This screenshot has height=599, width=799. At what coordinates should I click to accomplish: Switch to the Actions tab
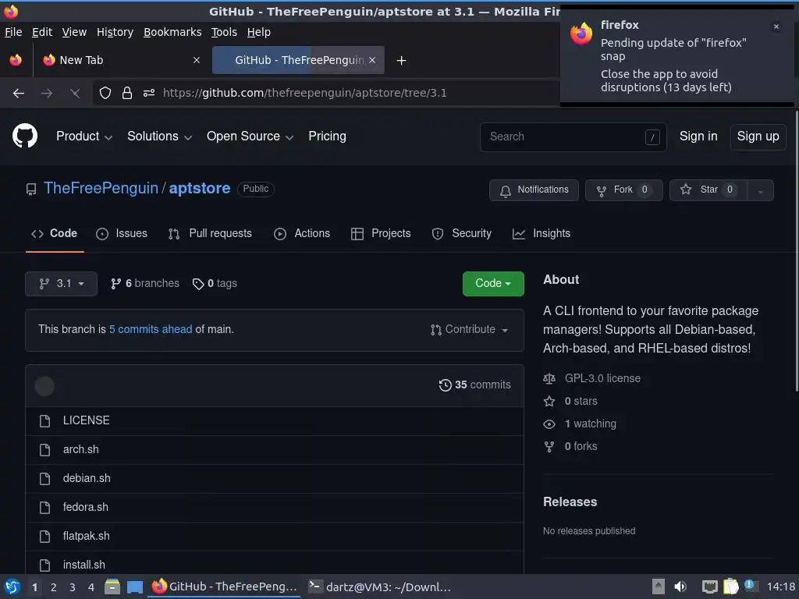[302, 233]
